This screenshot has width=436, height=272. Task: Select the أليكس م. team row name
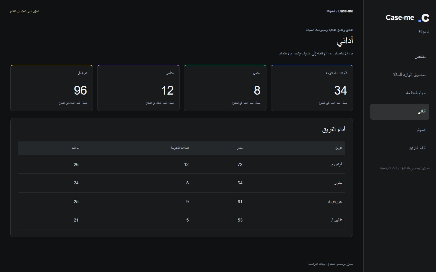pos(336,164)
